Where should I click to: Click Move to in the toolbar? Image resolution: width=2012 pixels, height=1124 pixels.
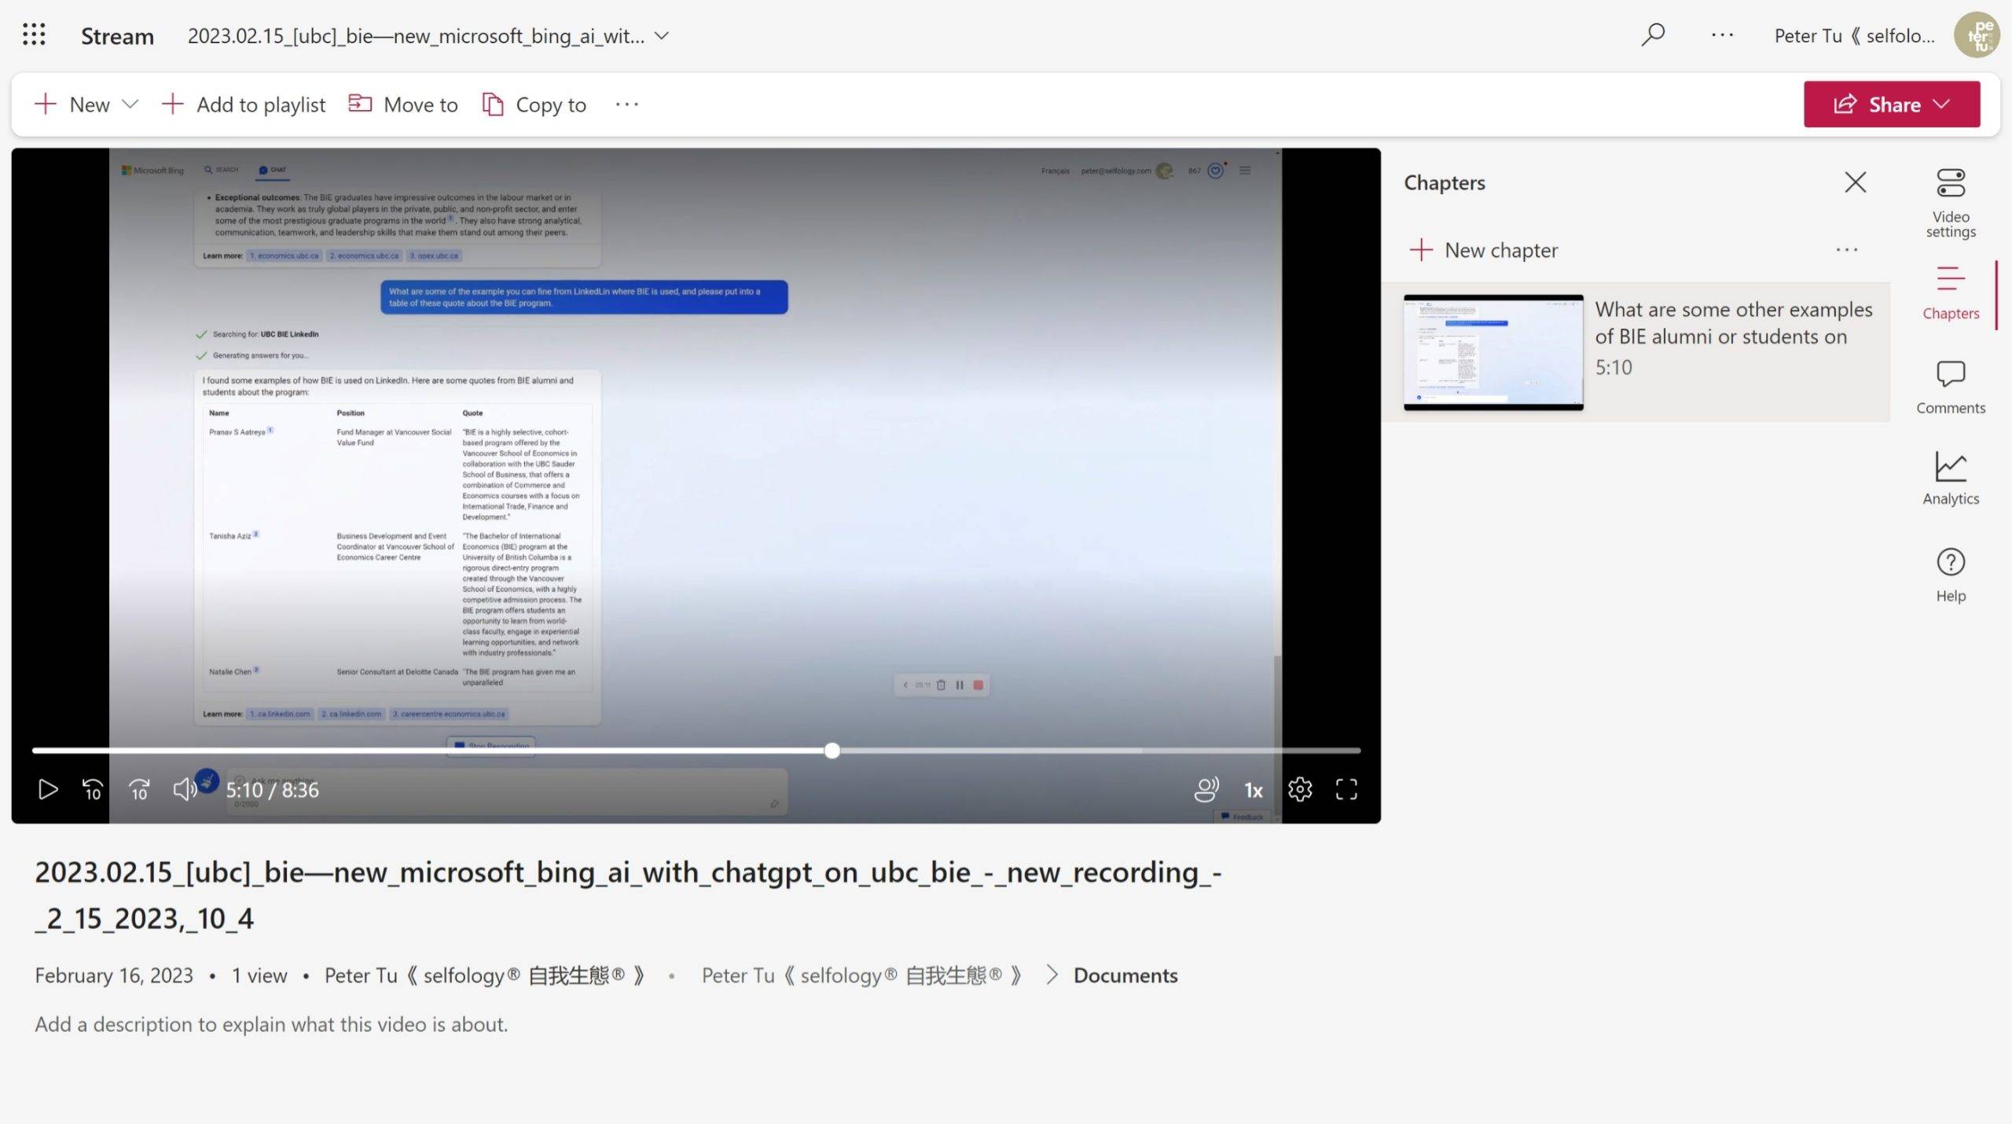pos(403,104)
